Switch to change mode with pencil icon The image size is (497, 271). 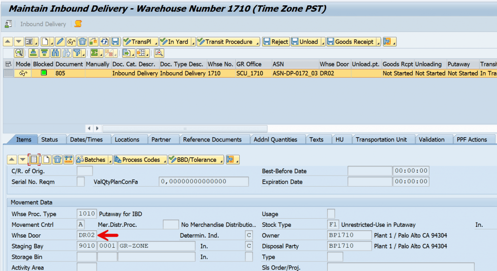60,42
